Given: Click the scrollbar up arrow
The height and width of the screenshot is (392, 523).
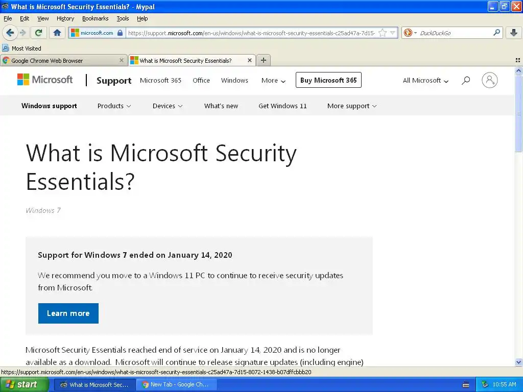Looking at the screenshot, I should 518,70.
